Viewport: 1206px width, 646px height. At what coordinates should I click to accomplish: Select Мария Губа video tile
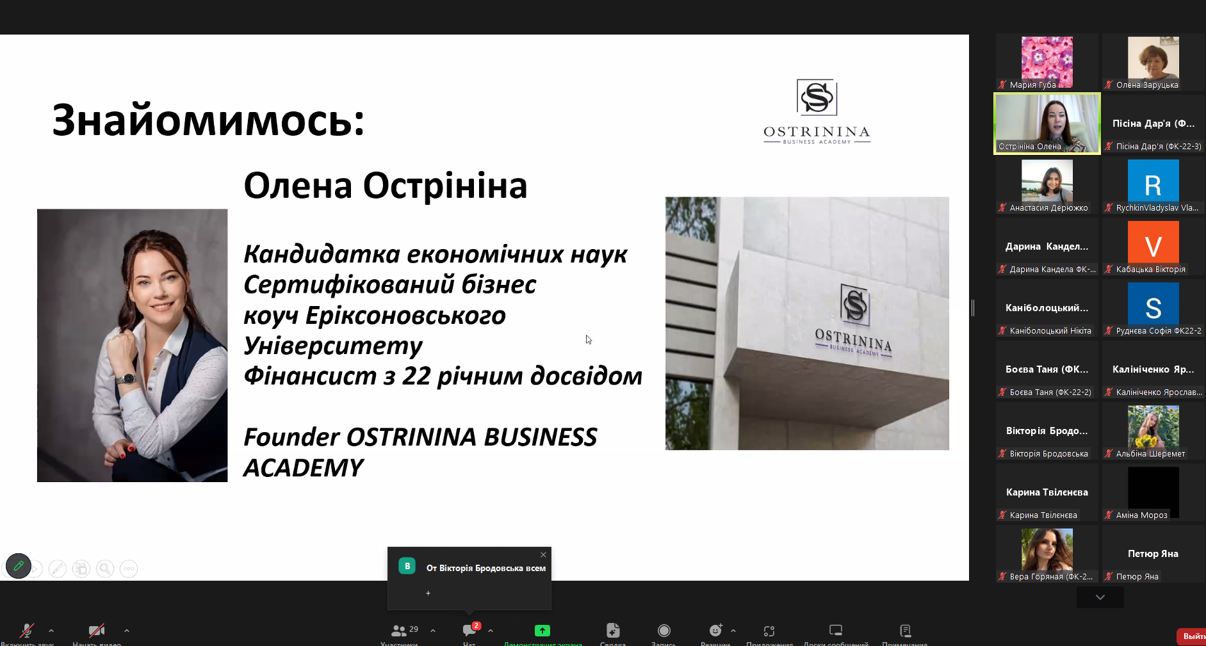(1047, 62)
